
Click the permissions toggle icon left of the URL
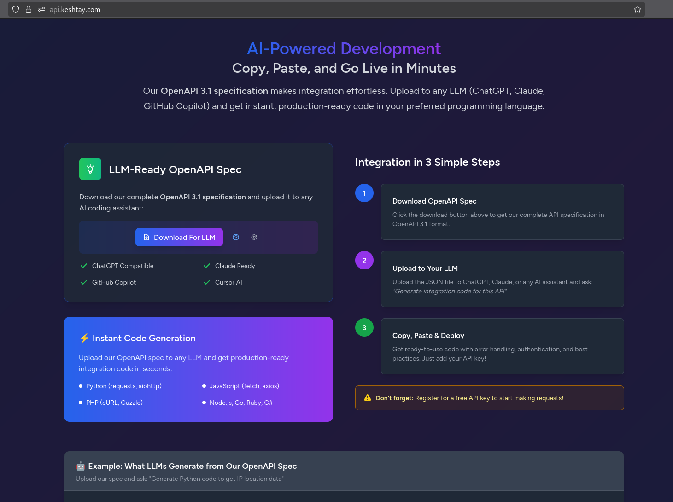click(x=41, y=9)
